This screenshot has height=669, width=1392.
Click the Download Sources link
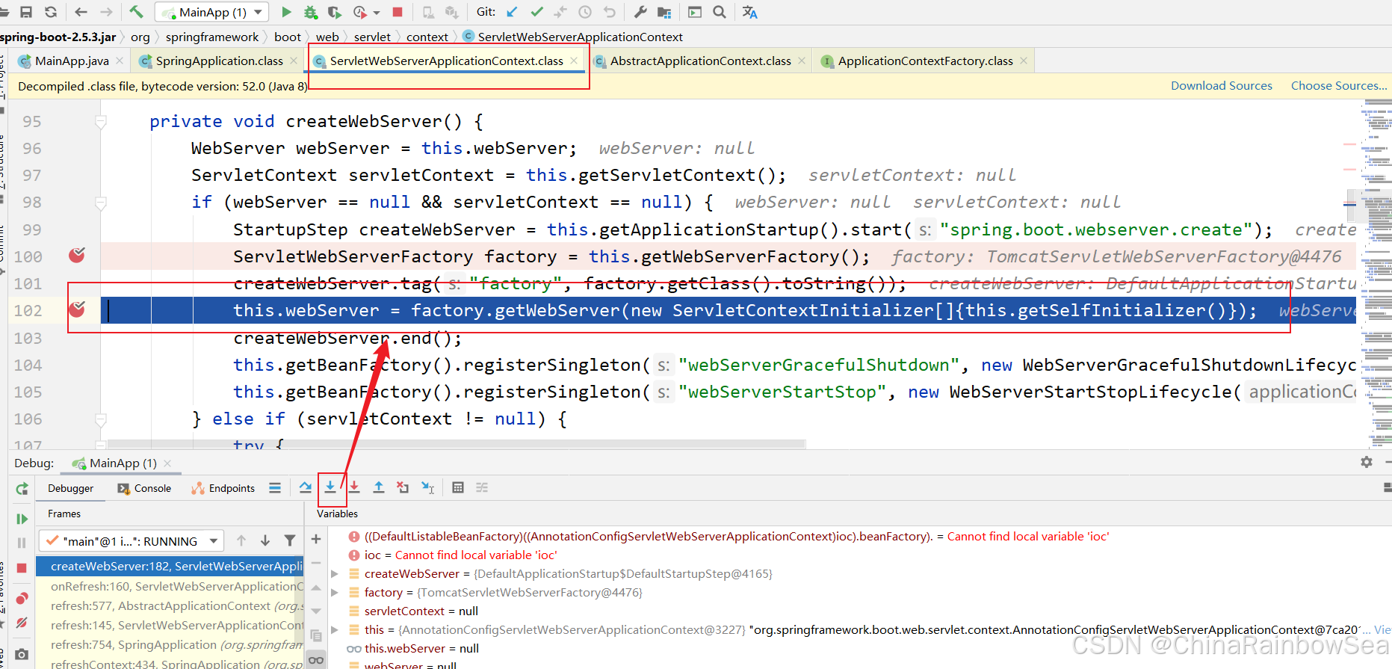(x=1221, y=86)
